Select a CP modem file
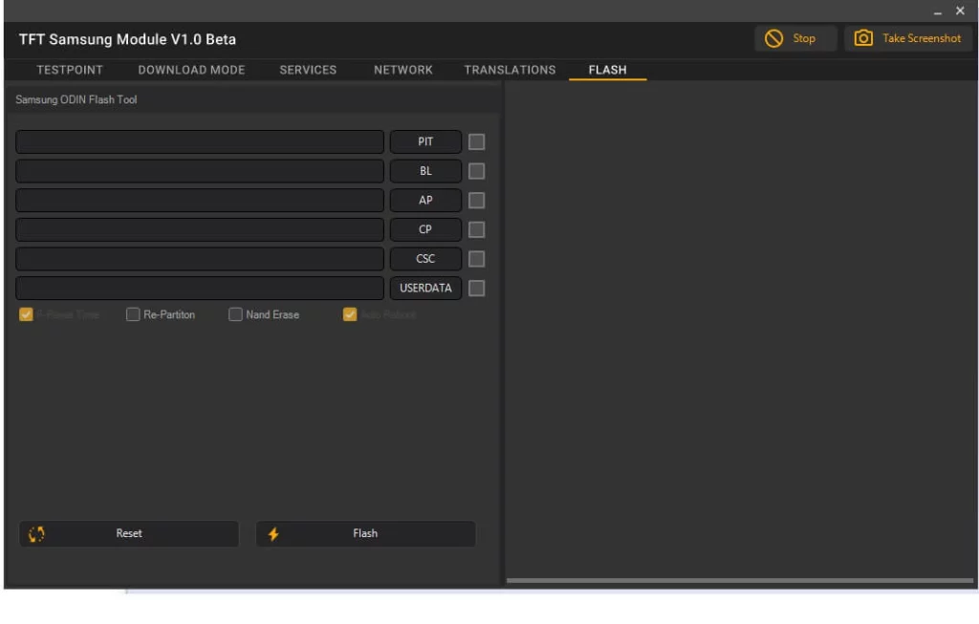The width and height of the screenshot is (979, 624). 425,229
